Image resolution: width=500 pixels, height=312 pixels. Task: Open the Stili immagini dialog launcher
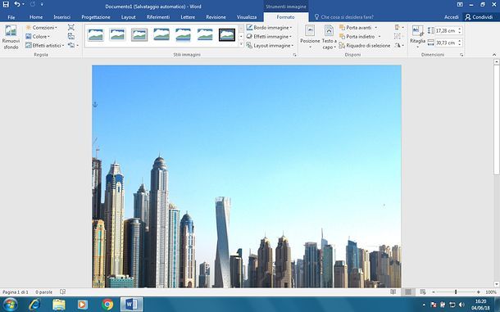coord(294,55)
